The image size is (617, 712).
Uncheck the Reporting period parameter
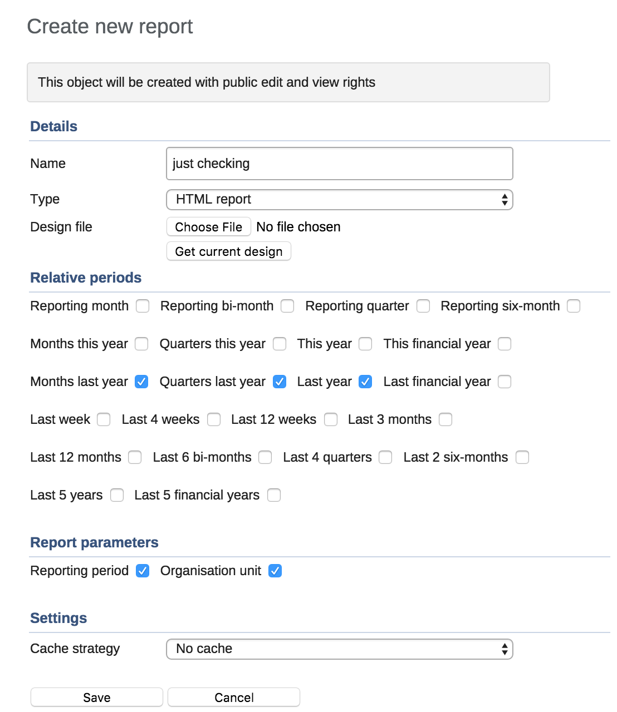pyautogui.click(x=143, y=571)
